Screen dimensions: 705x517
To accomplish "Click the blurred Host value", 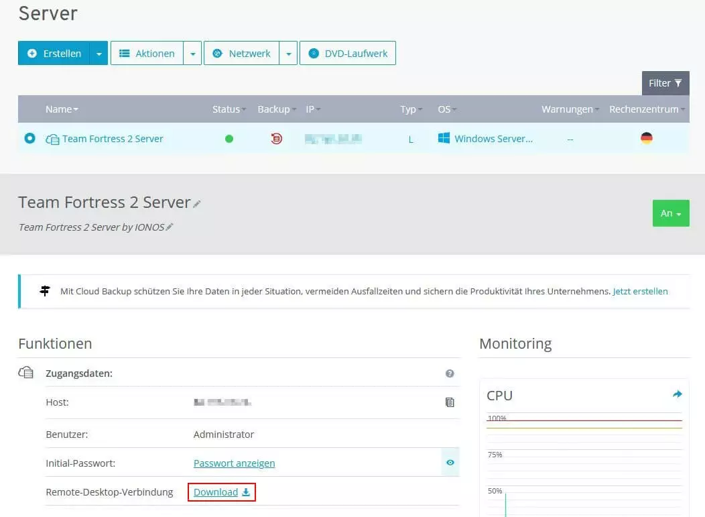I will click(x=222, y=402).
